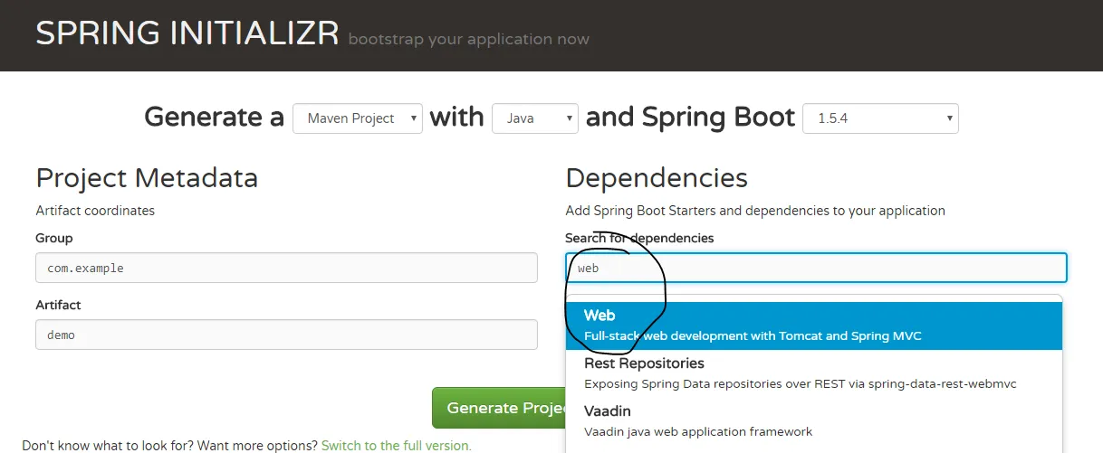This screenshot has width=1103, height=453.
Task: Click the Artifact coordinates text
Action: [95, 211]
